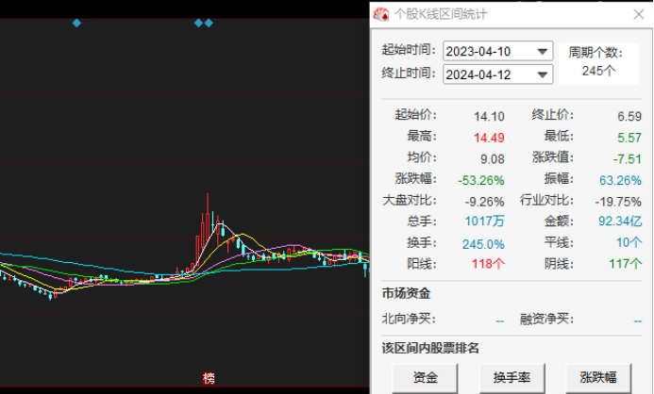Screen dimensions: 654x394
Task: Click the red 榜 badge below the chart
Action: (x=209, y=378)
